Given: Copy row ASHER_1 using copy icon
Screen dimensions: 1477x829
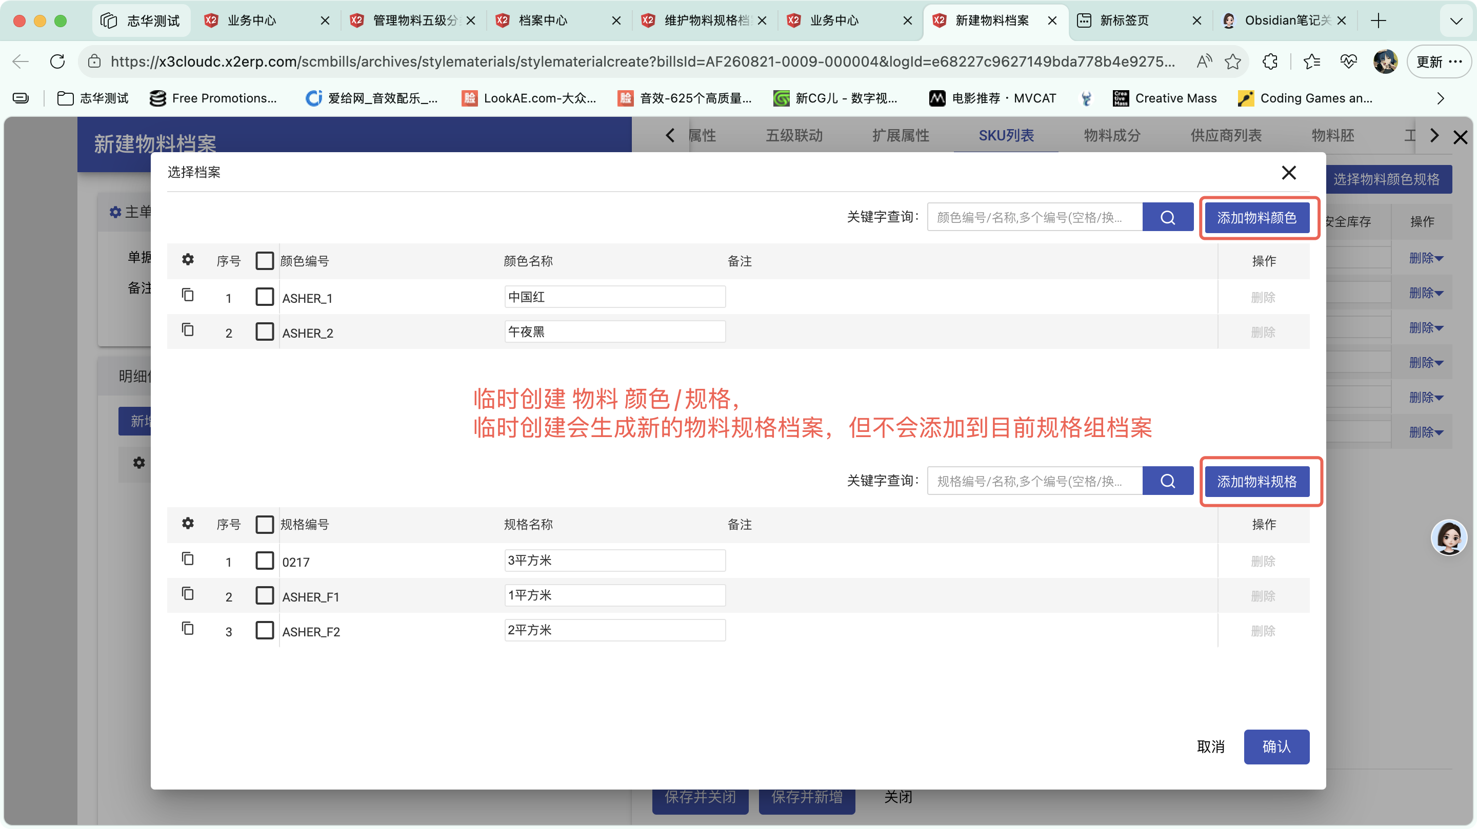Looking at the screenshot, I should (x=188, y=295).
